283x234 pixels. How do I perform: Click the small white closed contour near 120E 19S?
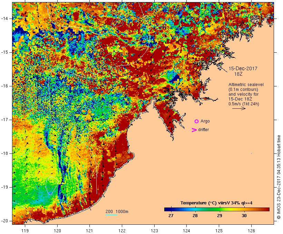click(x=52, y=185)
